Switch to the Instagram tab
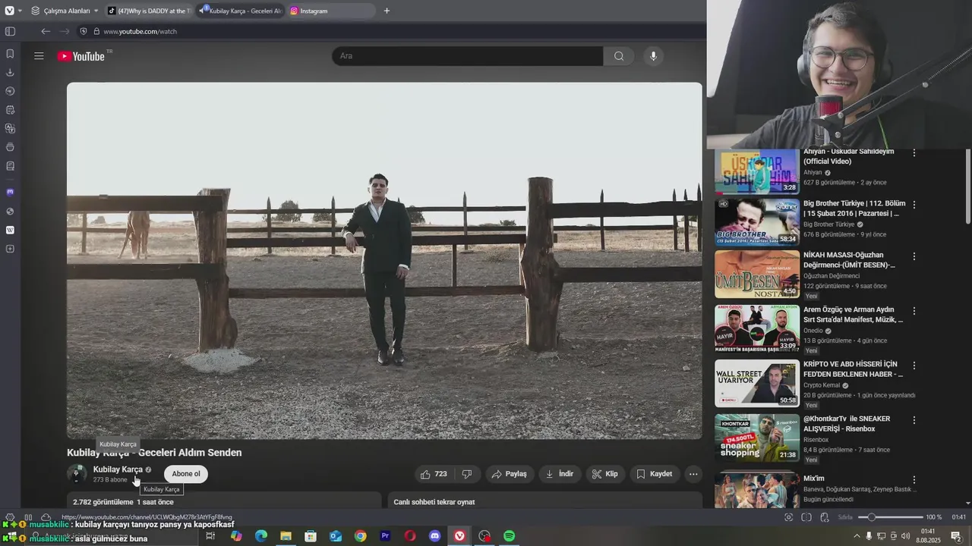Image resolution: width=972 pixels, height=546 pixels. coord(331,11)
